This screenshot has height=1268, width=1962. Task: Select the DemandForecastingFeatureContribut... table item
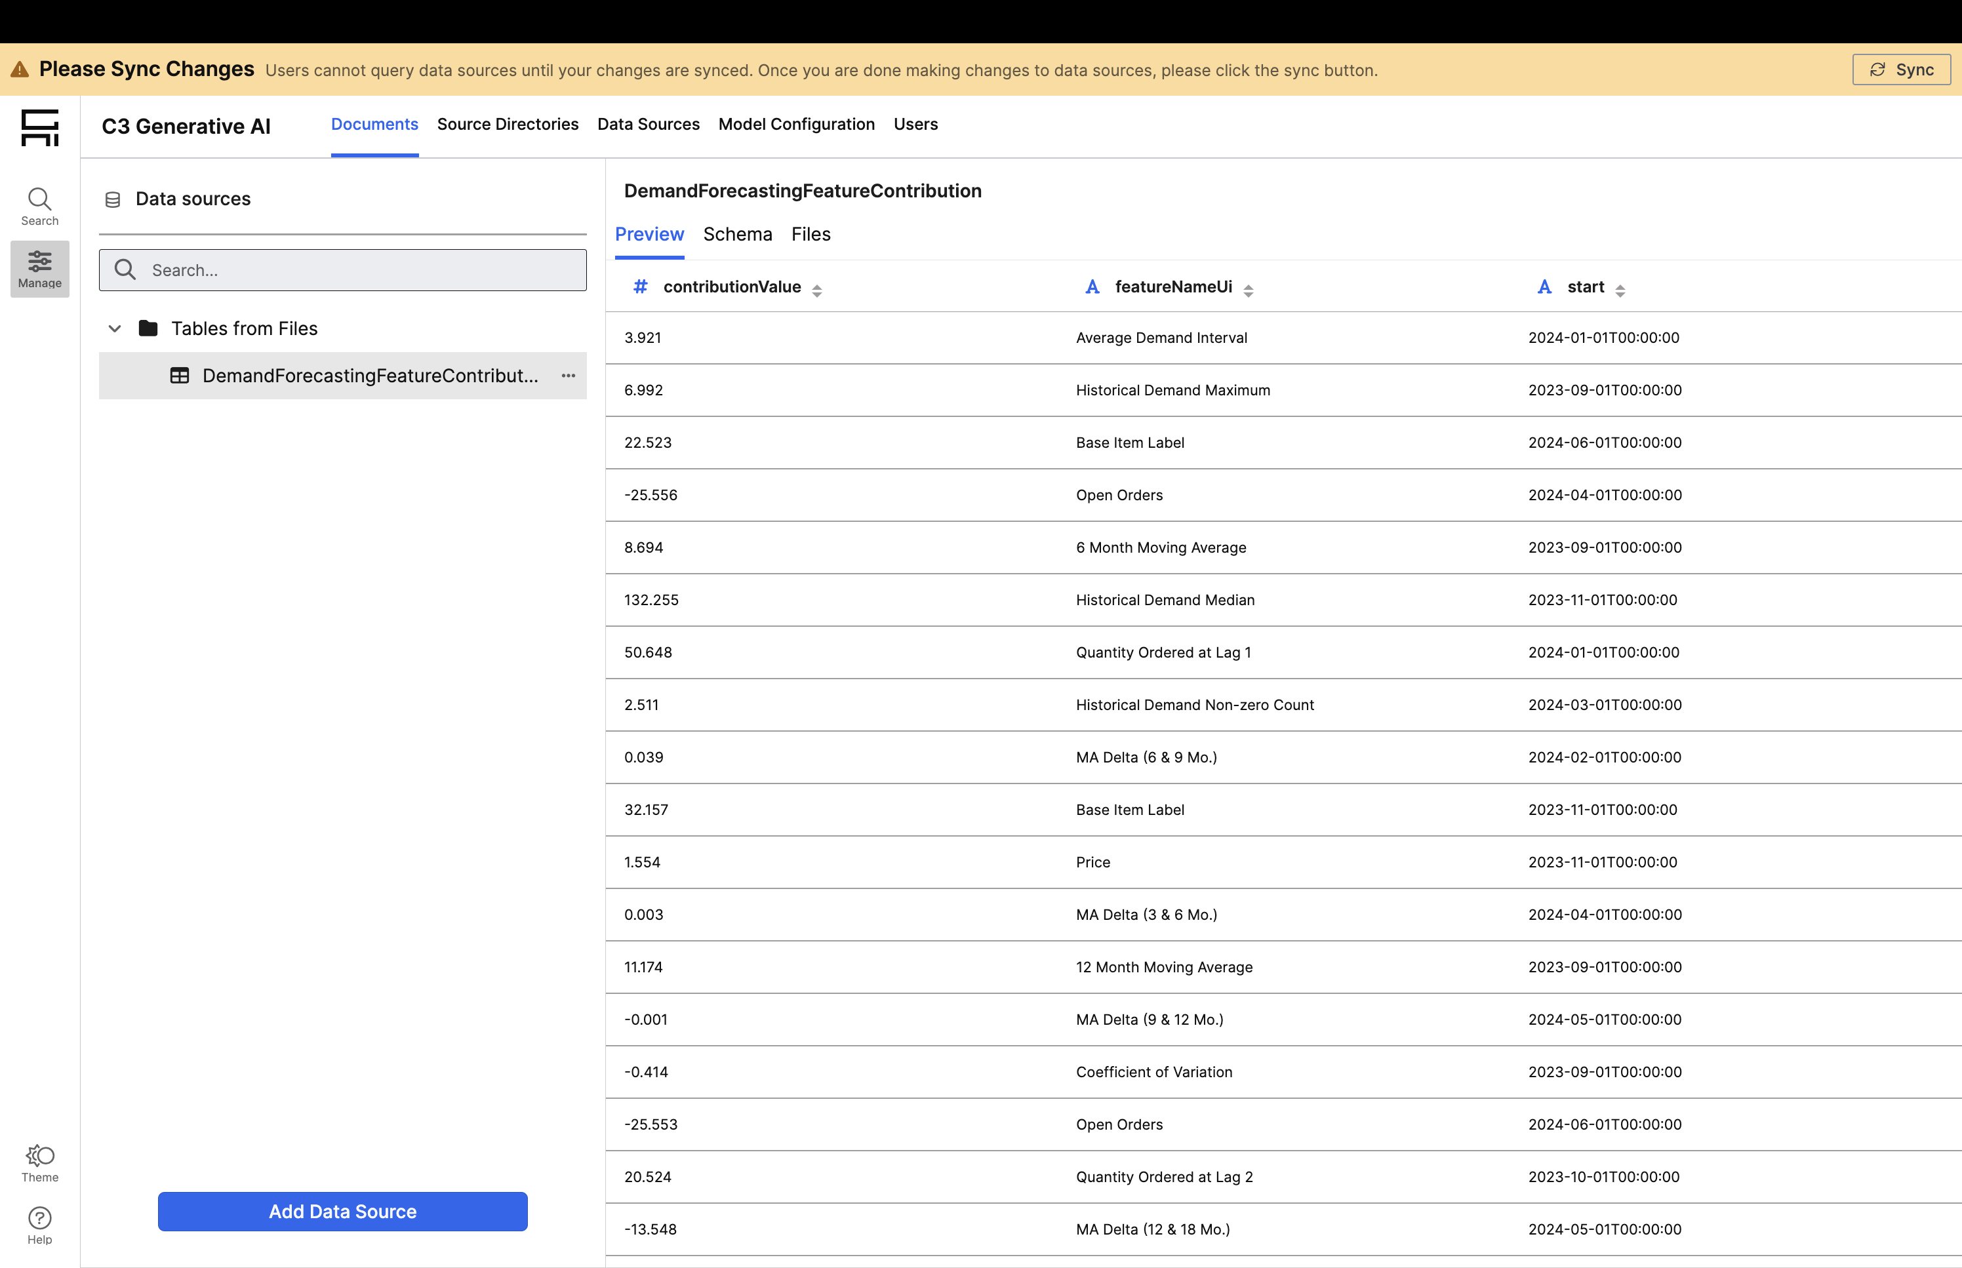click(x=370, y=376)
